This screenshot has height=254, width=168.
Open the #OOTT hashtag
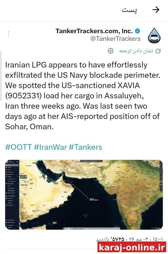[19, 147]
